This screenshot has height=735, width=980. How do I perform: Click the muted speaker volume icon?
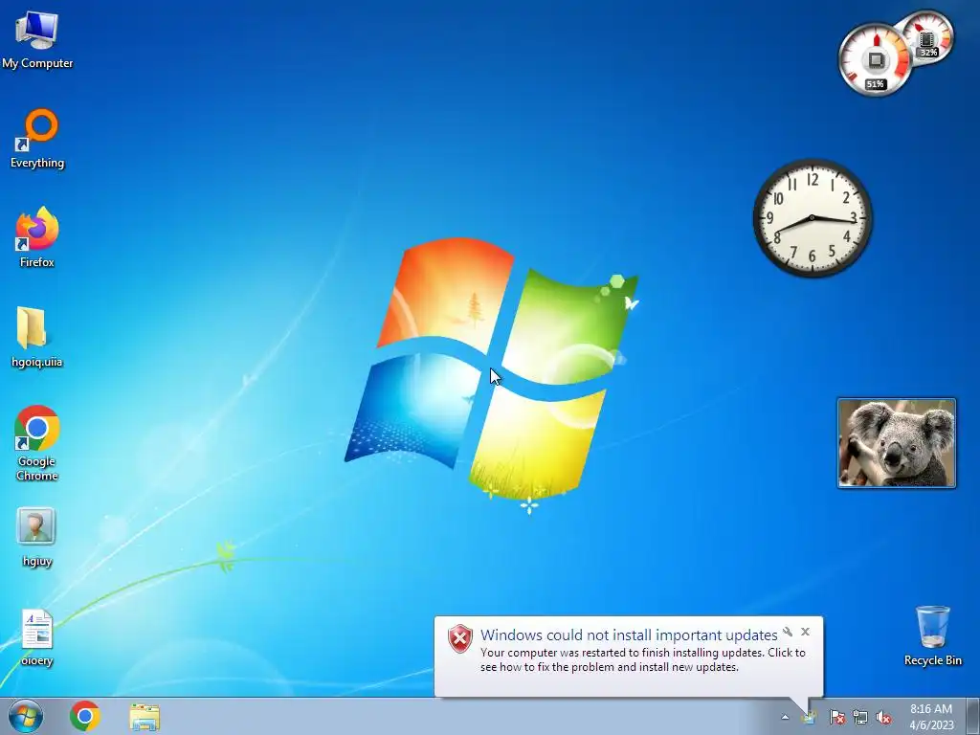click(x=883, y=717)
